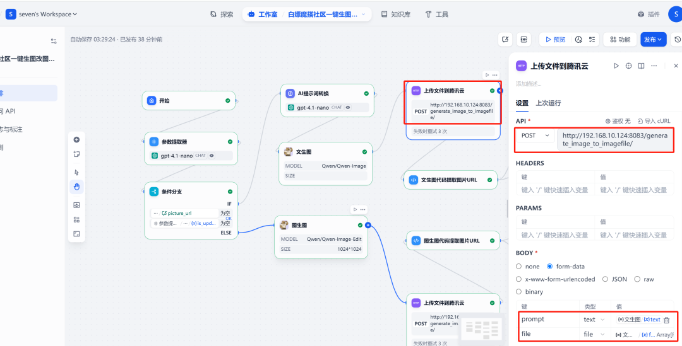Open the 探索 top navigation item
682x346 pixels.
click(222, 14)
